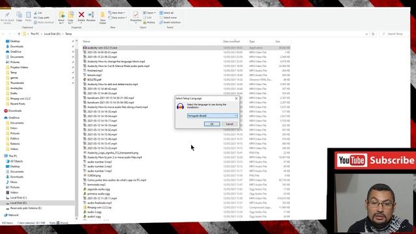Click the Cut scissors command
The image size is (416, 234).
tap(38, 13)
